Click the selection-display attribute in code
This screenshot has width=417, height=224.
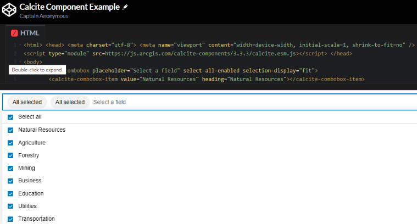click(279, 70)
